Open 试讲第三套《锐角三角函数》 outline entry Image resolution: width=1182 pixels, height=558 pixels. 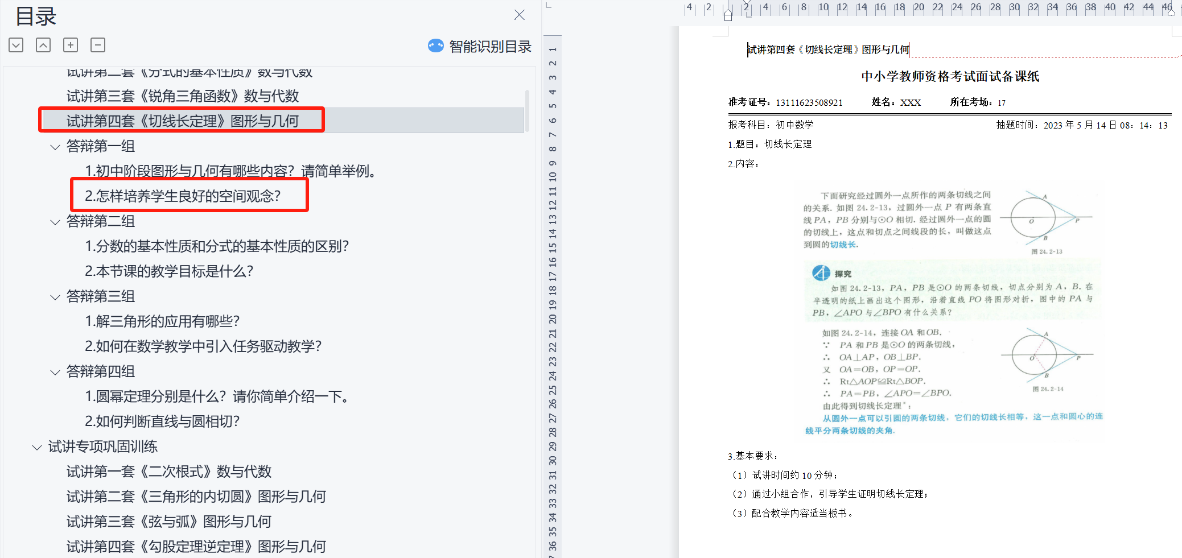click(x=182, y=96)
